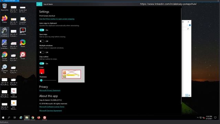The image size is (220, 124).
Task: Select the Gadwin PrintScreen desktop shortcut
Action: 4,32
